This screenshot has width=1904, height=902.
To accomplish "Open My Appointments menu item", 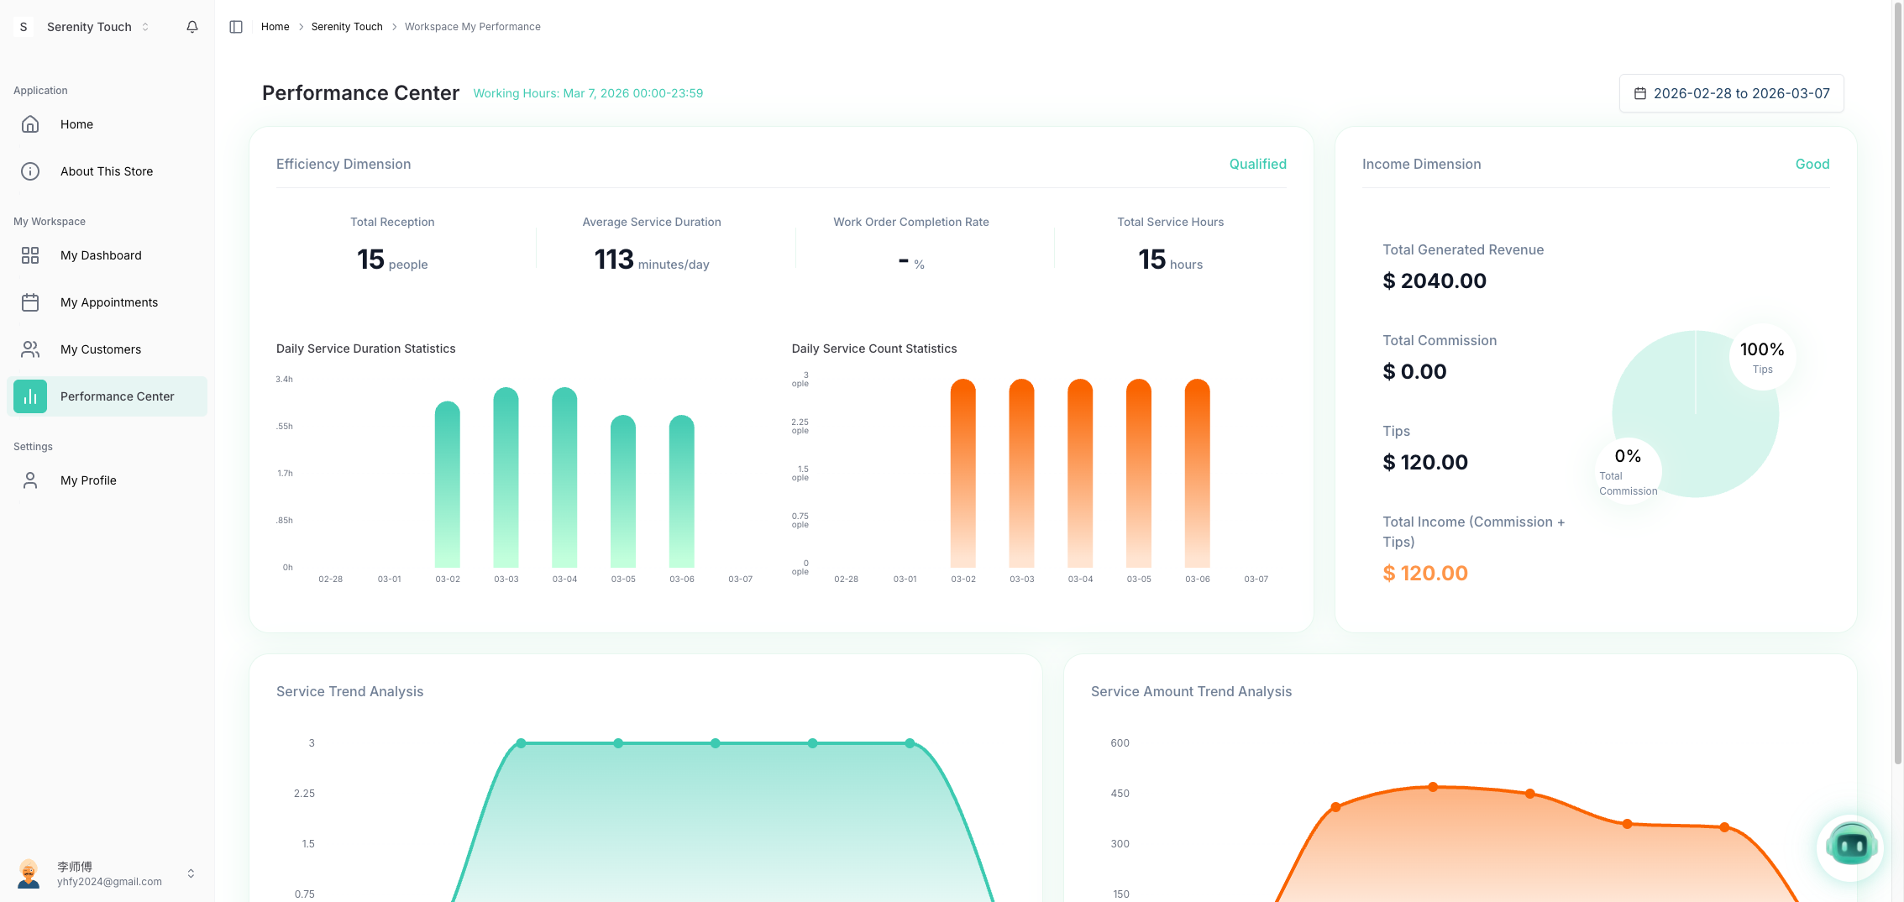I will click(109, 302).
